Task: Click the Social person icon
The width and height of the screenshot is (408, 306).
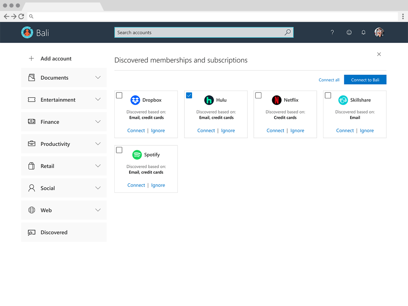Action: [x=31, y=188]
